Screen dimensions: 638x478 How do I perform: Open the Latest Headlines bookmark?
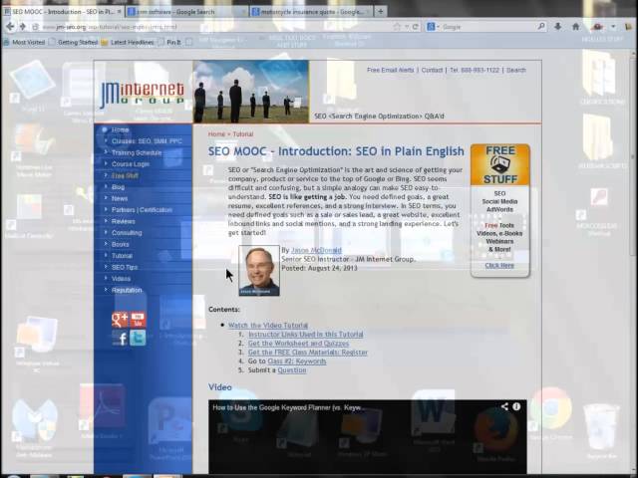[128, 42]
